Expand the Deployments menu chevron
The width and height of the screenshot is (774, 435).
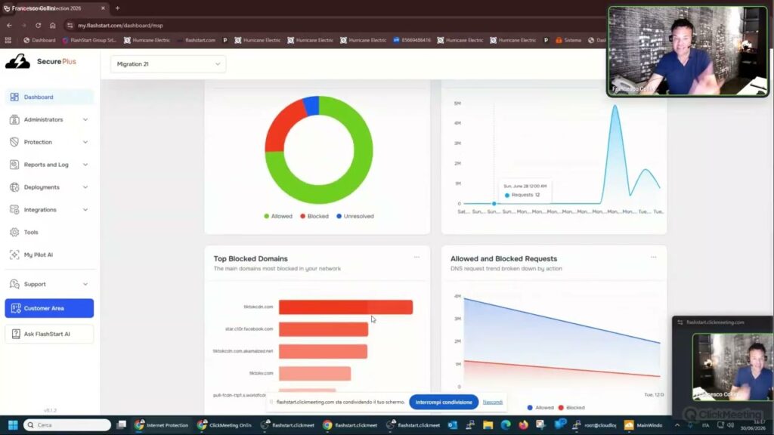pyautogui.click(x=85, y=187)
